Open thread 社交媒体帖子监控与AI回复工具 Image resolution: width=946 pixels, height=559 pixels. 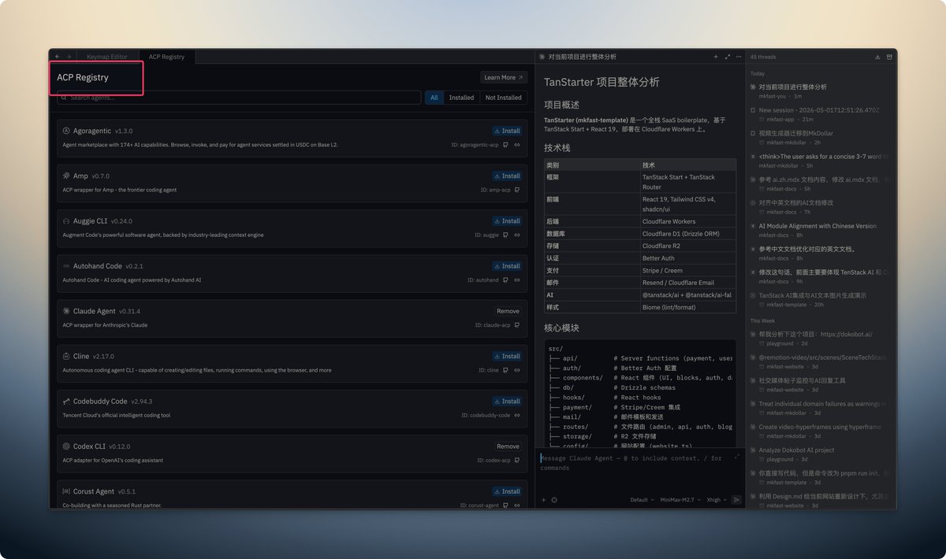point(819,385)
